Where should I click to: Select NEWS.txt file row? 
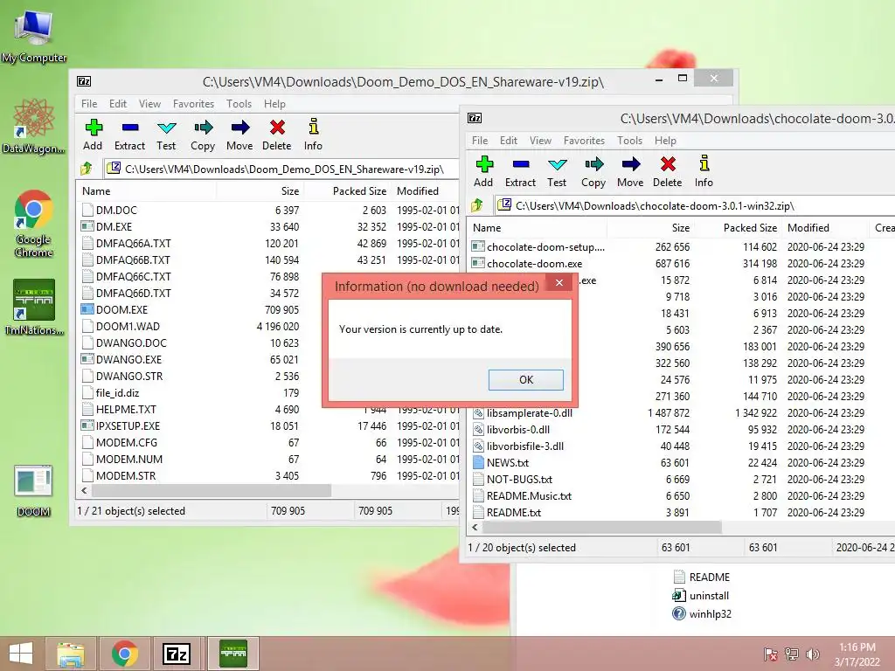[682, 463]
